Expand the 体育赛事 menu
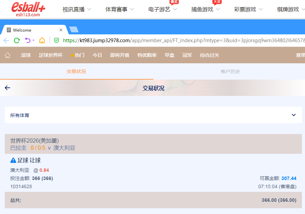 119,9
